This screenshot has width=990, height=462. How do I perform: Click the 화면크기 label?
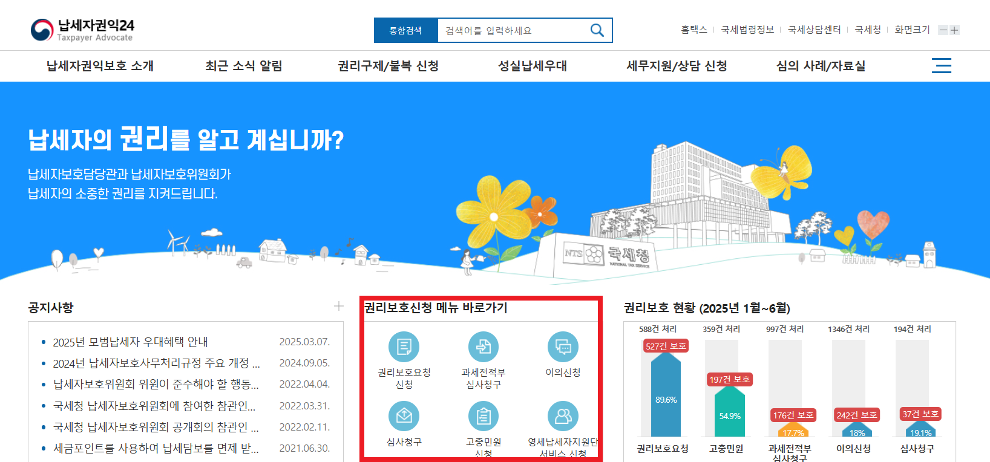pos(912,30)
